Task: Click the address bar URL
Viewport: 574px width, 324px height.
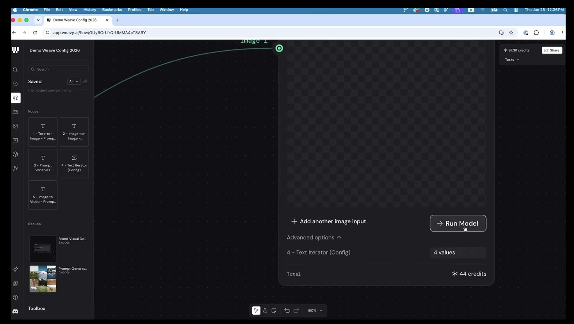Action: pos(100,33)
